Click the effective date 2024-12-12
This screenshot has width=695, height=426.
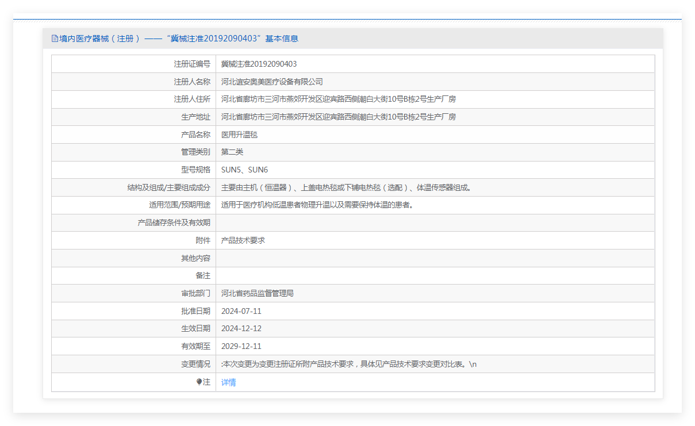click(x=241, y=328)
